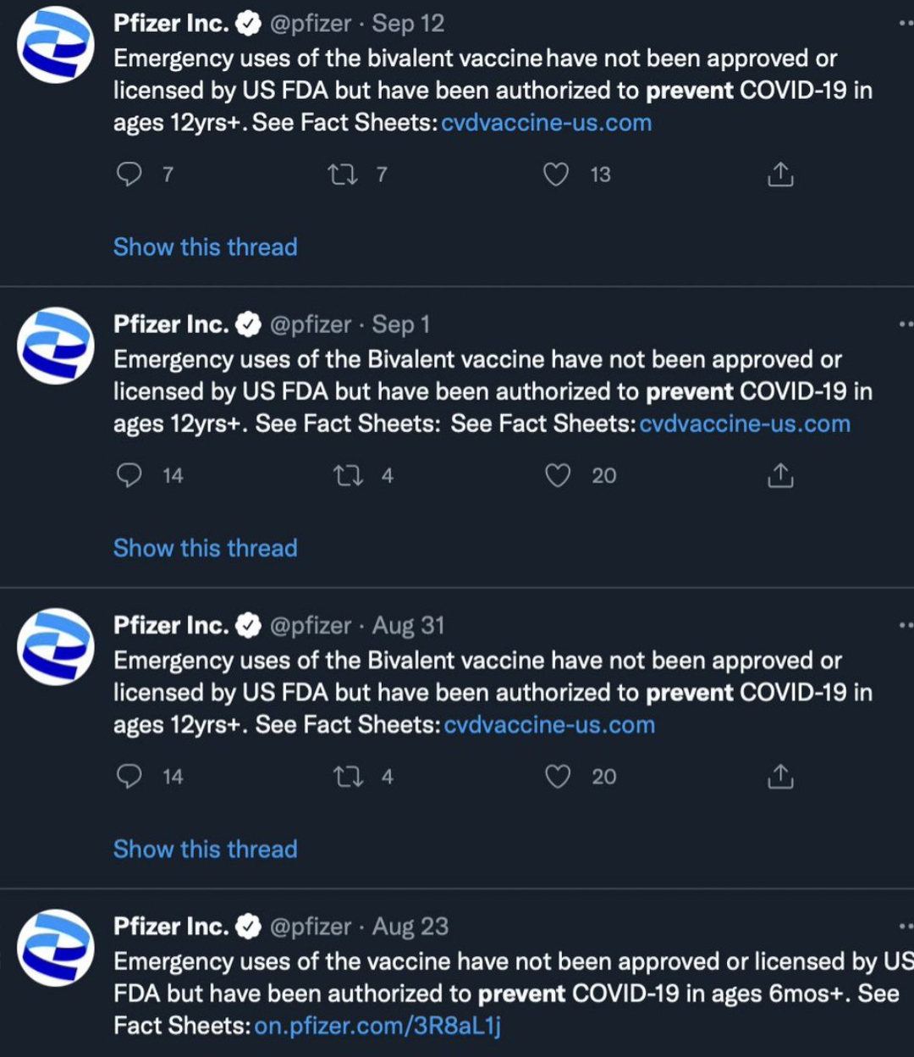Screen dimensions: 914x1057
Task: Show the thread for Aug 31 tweet
Action: (x=206, y=849)
